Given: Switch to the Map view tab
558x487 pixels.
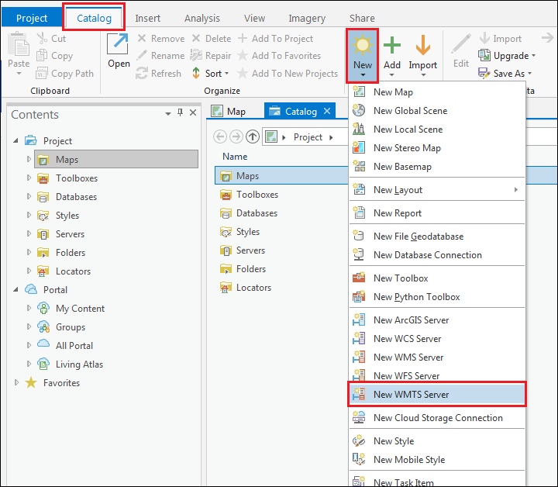Looking at the screenshot, I should coord(229,112).
